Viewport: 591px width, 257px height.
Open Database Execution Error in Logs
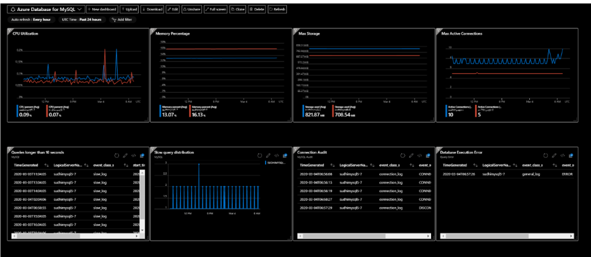tap(571, 155)
